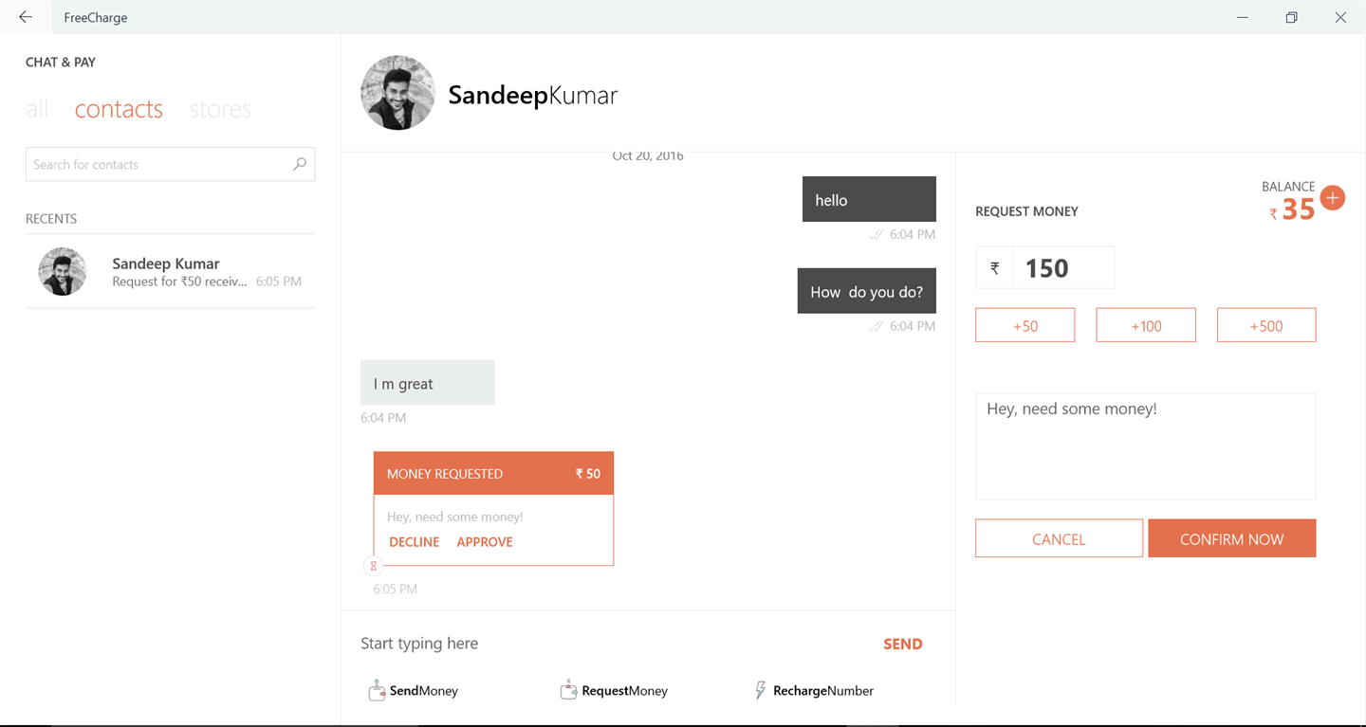Cancel the money request
This screenshot has width=1366, height=727.
(x=1059, y=538)
